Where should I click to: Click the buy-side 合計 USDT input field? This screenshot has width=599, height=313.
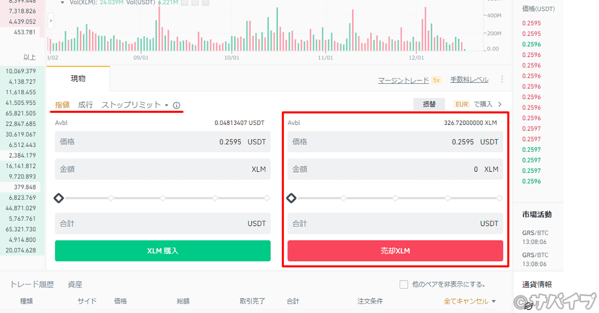pyautogui.click(x=163, y=224)
